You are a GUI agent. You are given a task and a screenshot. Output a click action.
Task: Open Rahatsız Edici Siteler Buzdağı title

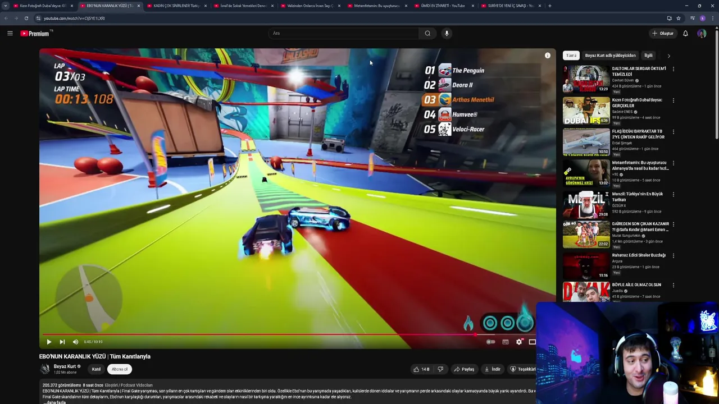pos(639,255)
